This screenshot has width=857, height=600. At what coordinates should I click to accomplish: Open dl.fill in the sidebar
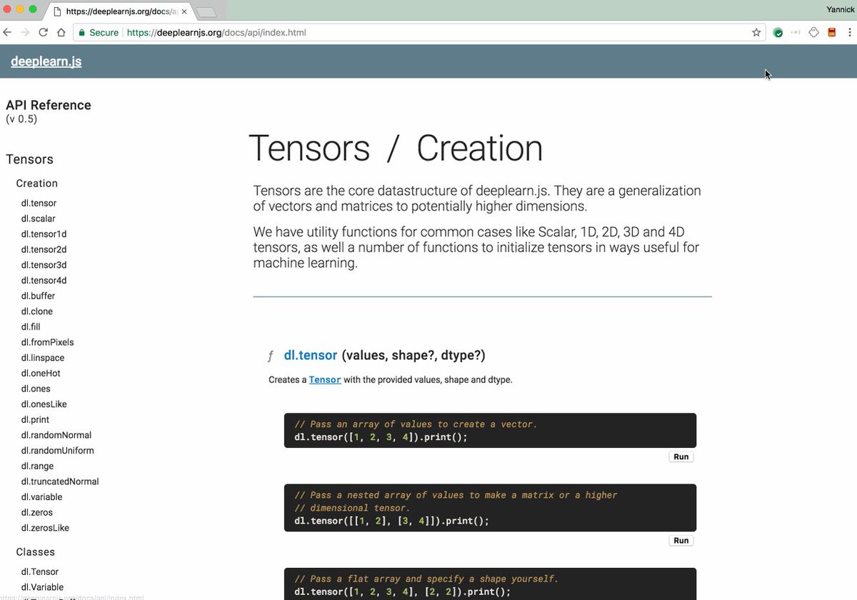(x=31, y=327)
